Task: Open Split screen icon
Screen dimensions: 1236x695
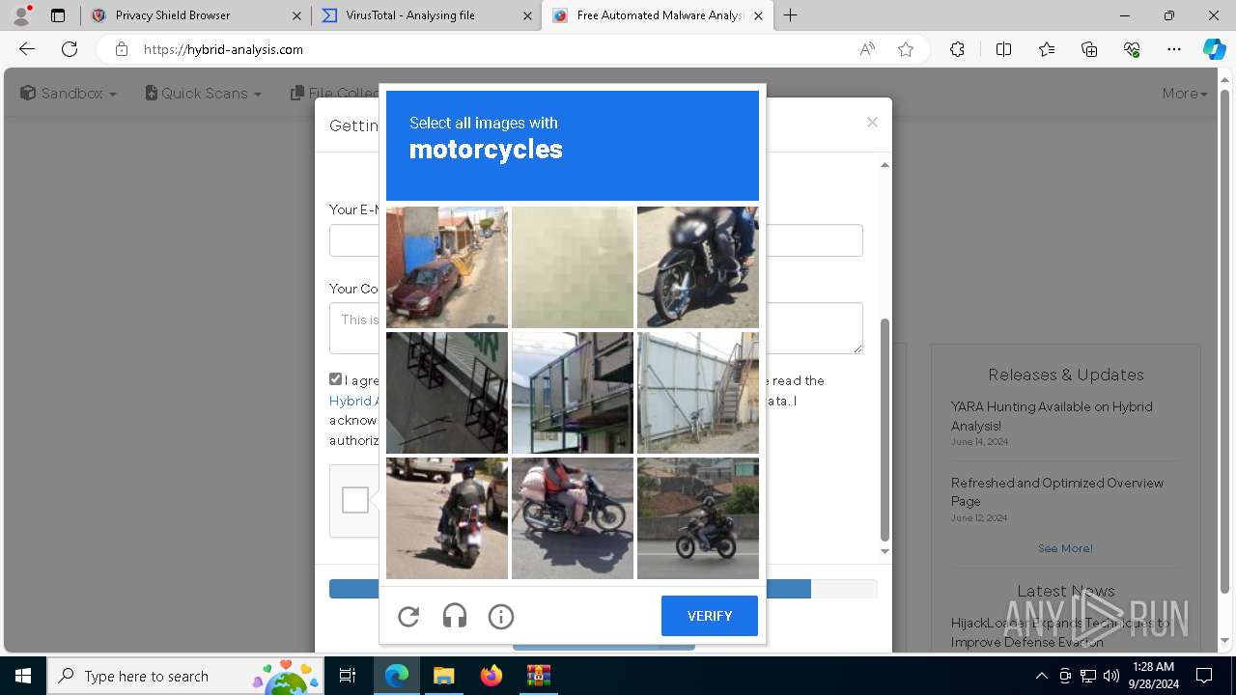Action: 1003,49
